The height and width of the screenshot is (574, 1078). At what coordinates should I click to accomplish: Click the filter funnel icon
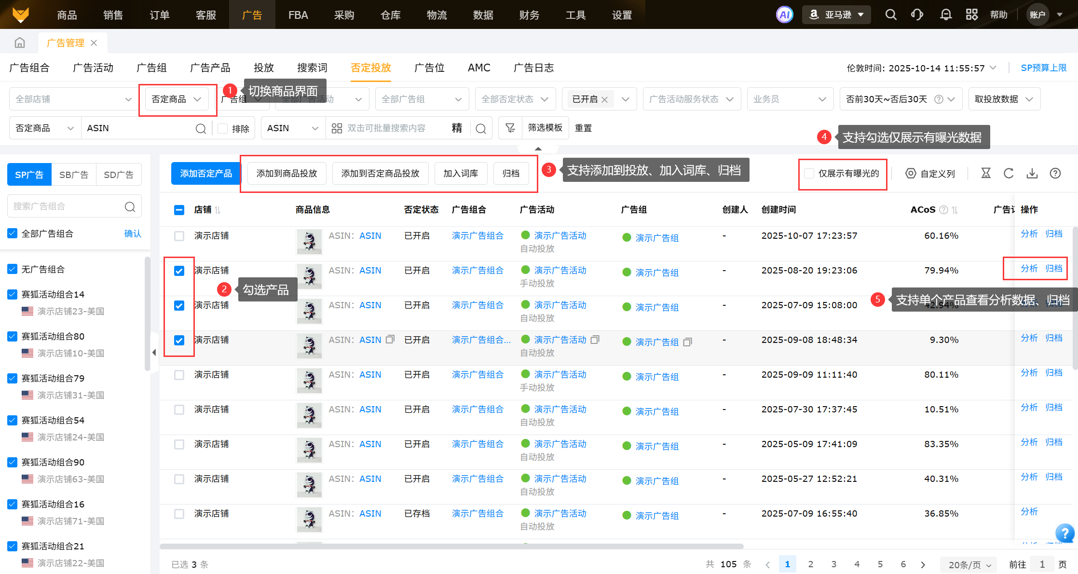(510, 128)
